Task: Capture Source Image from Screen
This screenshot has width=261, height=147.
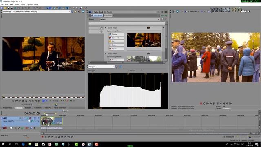Action: [x=116, y=45]
